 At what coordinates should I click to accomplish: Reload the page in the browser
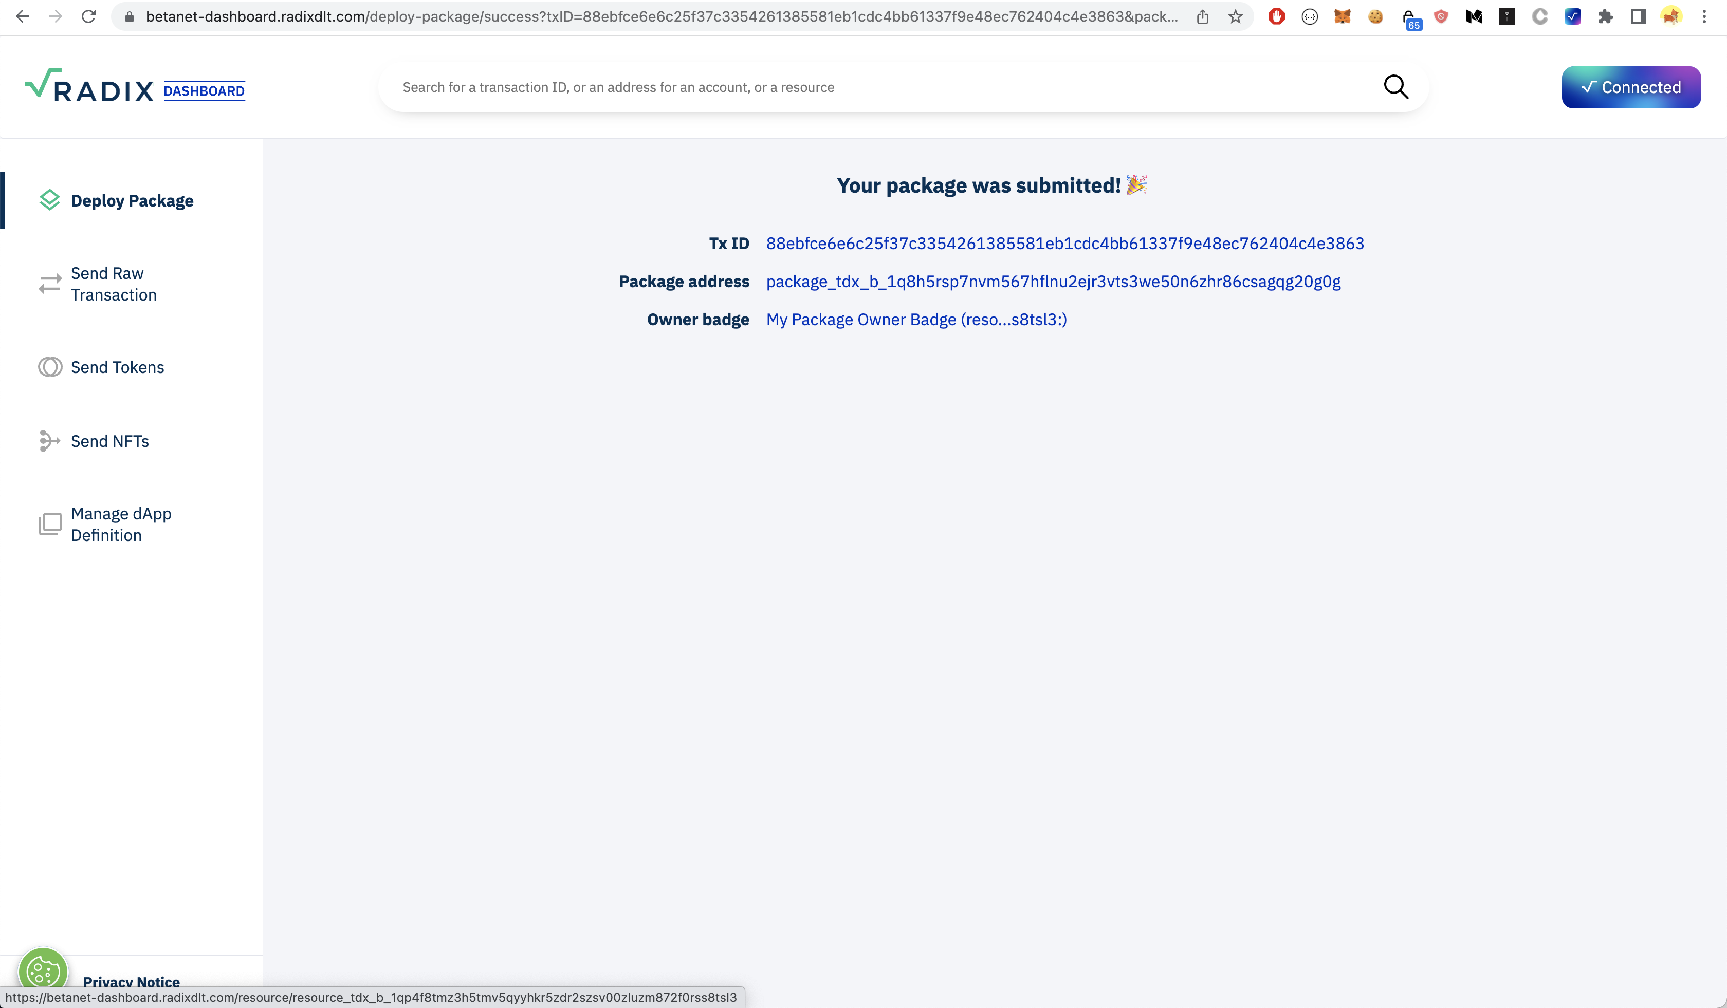88,16
